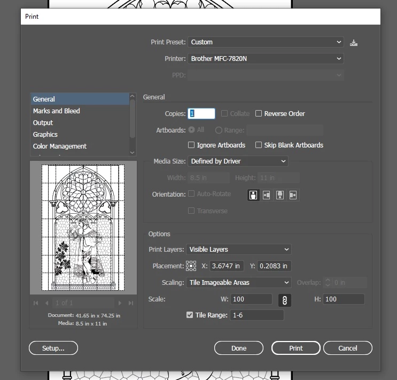This screenshot has width=397, height=380.
Task: Open the Printer dropdown
Action: tap(266, 58)
